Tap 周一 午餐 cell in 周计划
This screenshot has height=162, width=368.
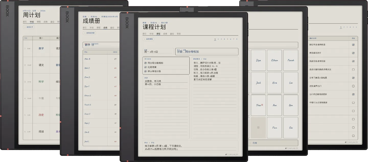(41, 98)
